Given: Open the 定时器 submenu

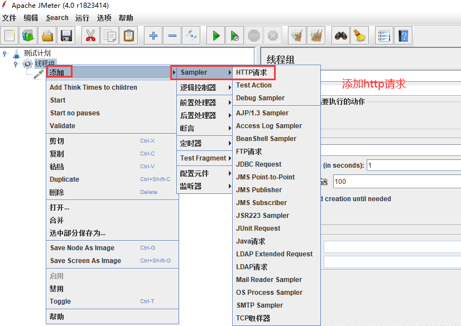Looking at the screenshot, I should click(x=204, y=143).
